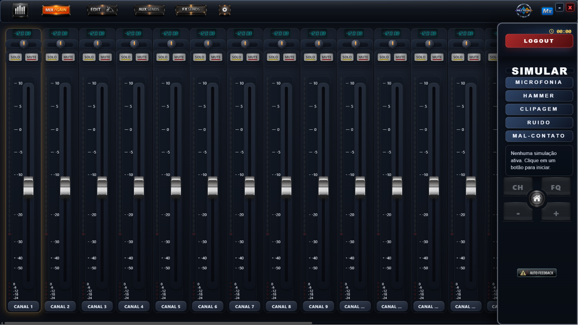Select the CANAL 5 label button
Viewport: 578px width, 325px height.
(171, 307)
